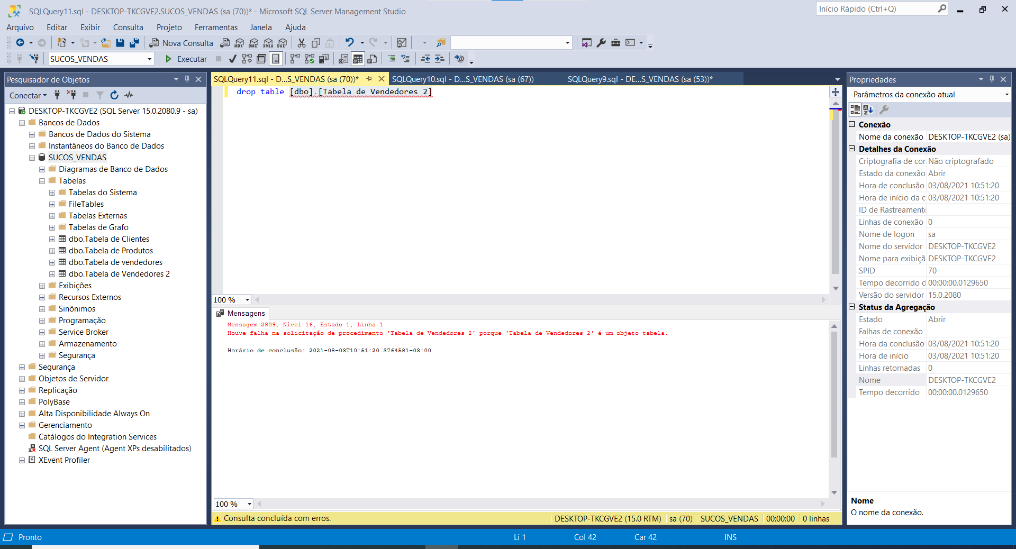Click the Mensagens pane vertical scrollbar thumb
The image size is (1016, 549).
tap(834, 394)
